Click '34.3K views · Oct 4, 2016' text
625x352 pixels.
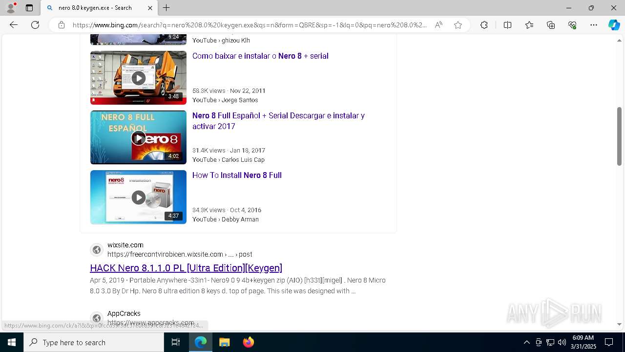(227, 210)
